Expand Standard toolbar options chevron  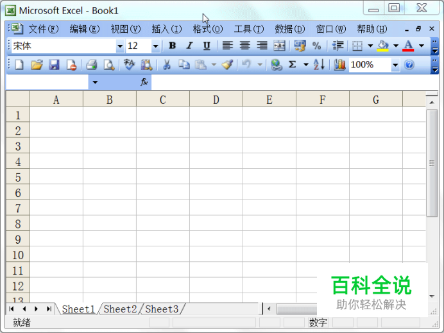click(434, 65)
